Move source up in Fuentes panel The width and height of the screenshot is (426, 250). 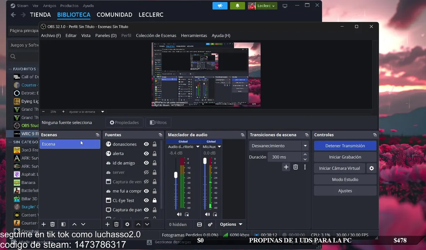[138, 224]
